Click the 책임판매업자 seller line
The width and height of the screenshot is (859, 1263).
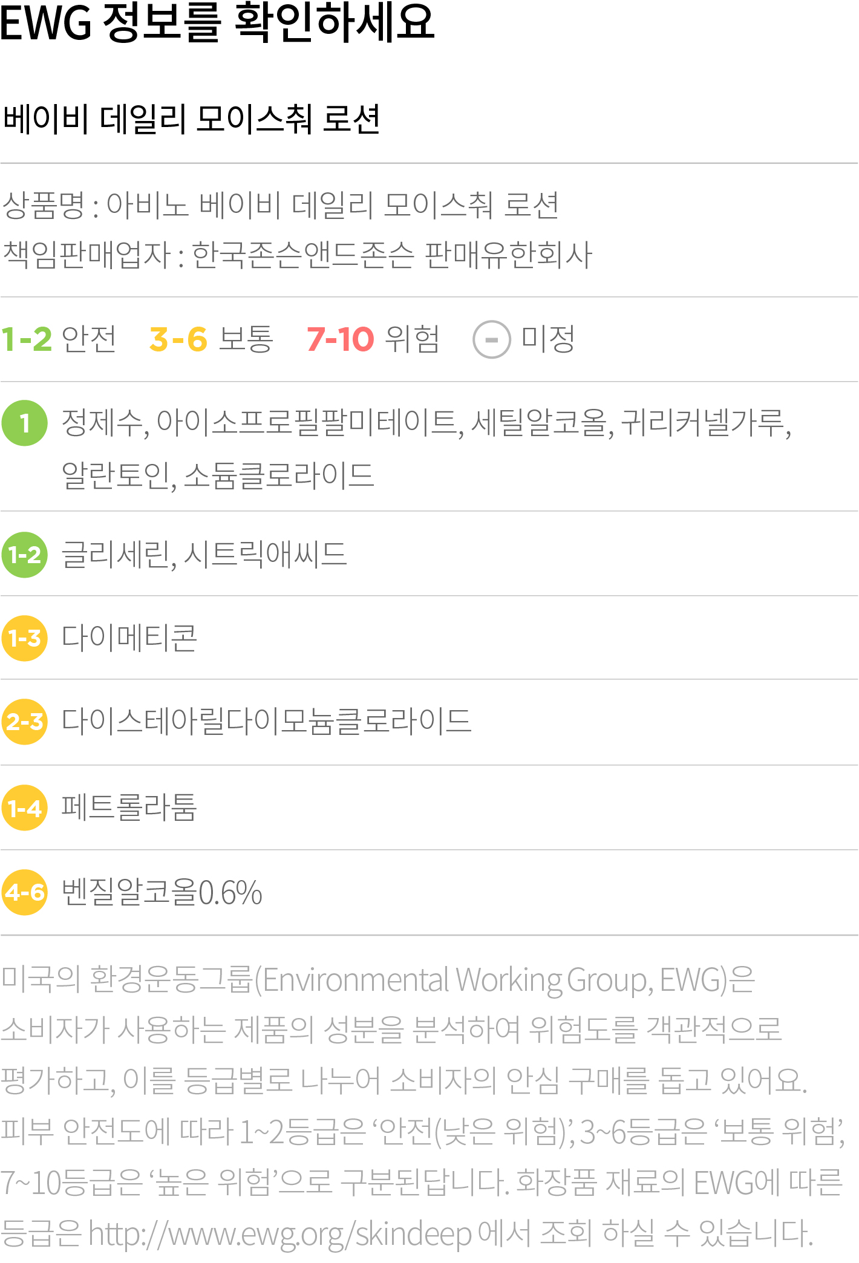(x=298, y=254)
